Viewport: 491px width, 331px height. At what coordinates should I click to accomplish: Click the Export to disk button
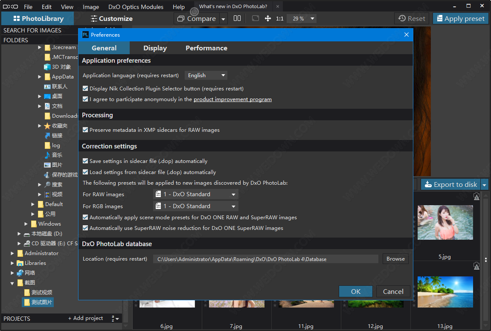[450, 185]
